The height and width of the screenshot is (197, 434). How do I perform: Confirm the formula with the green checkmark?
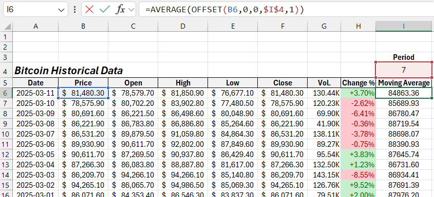105,9
